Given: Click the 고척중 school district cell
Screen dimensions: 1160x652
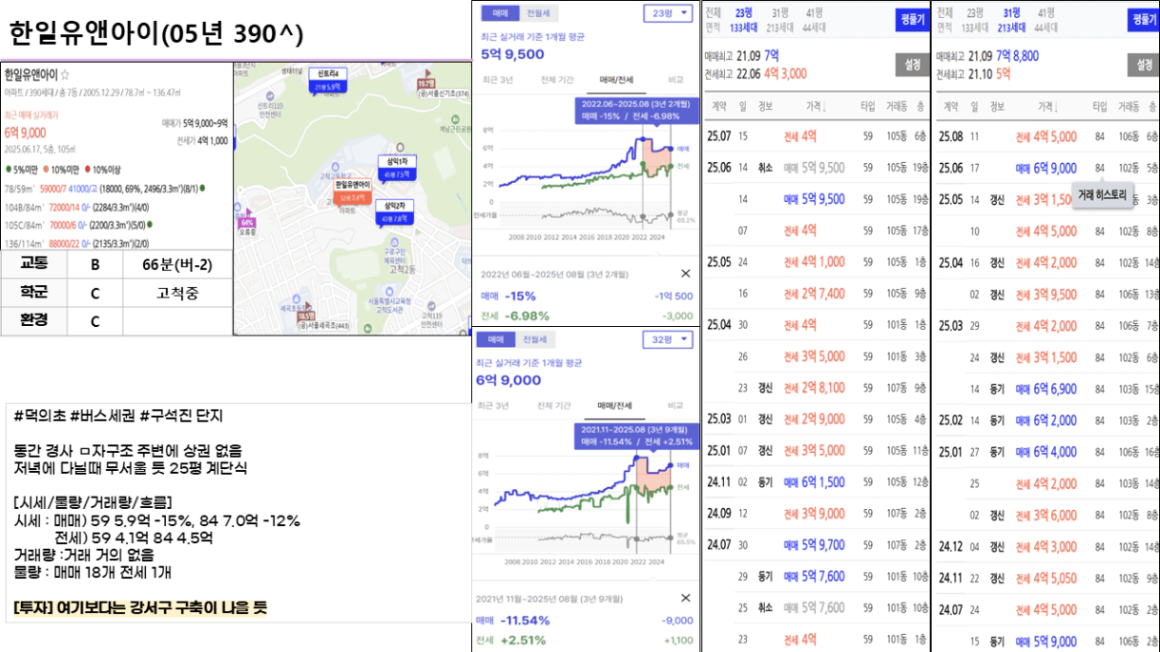Looking at the screenshot, I should point(177,293).
